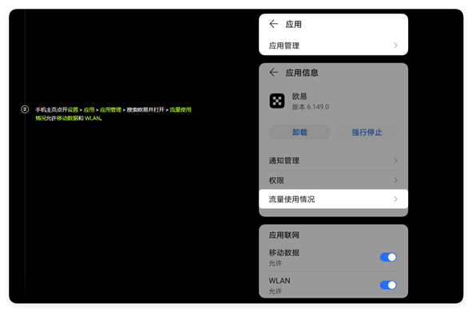Open 应用管理 entry

tap(333, 45)
